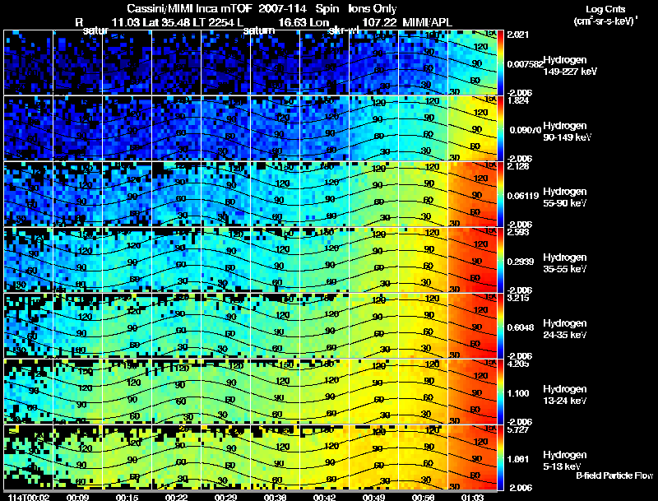Image resolution: width=658 pixels, height=501 pixels.
Task: Select the Hydrogen 35-55 keV label
Action: click(x=565, y=263)
